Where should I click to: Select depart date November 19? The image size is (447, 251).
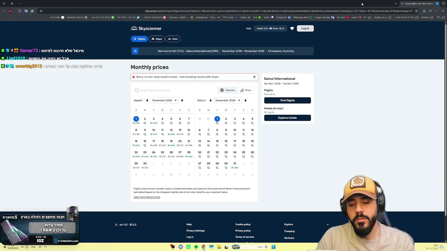click(171, 141)
